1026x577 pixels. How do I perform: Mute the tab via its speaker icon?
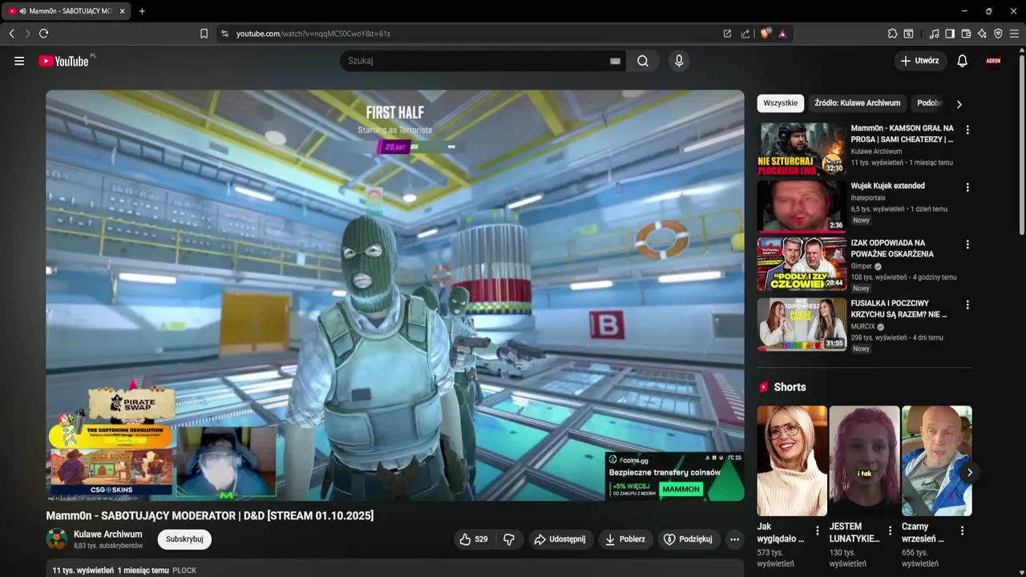pos(22,11)
